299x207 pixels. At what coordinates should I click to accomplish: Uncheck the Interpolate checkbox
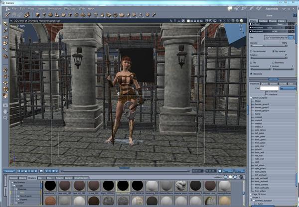[251, 73]
